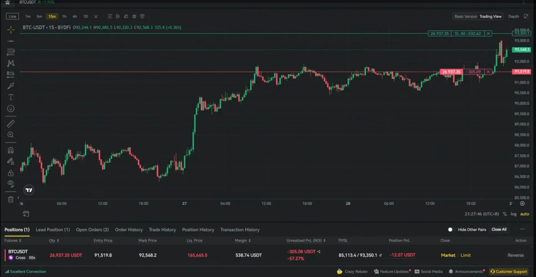Open the projection and forecasting tools
Viewport: 536px width, 277px height.
point(11,74)
